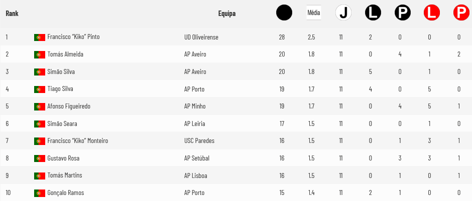The height and width of the screenshot is (201, 472).
Task: Open Afonso Figueiredo player profile
Action: [x=69, y=106]
